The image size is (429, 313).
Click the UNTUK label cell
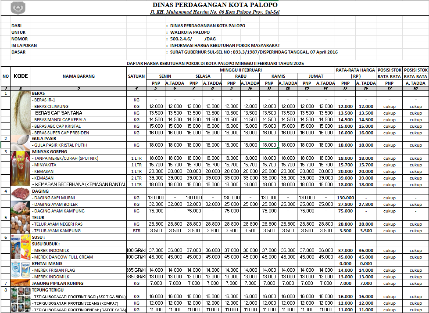(x=18, y=32)
